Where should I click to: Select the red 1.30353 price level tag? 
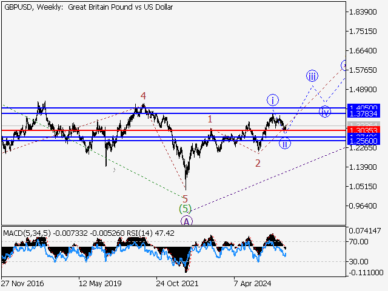[364, 130]
